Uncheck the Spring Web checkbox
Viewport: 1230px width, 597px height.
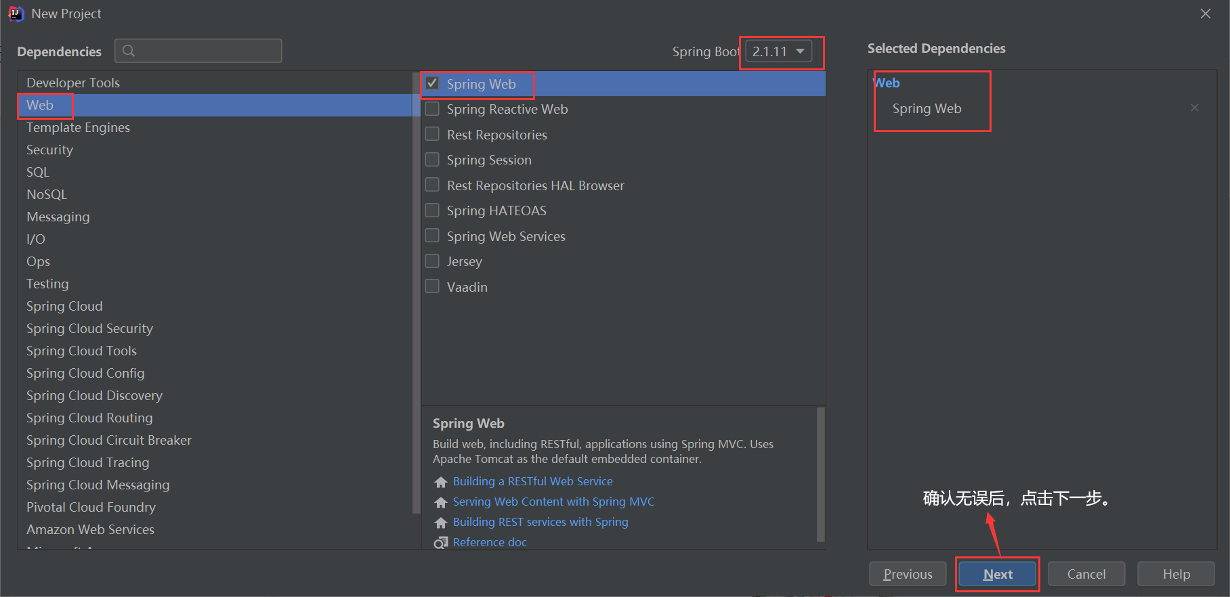432,84
